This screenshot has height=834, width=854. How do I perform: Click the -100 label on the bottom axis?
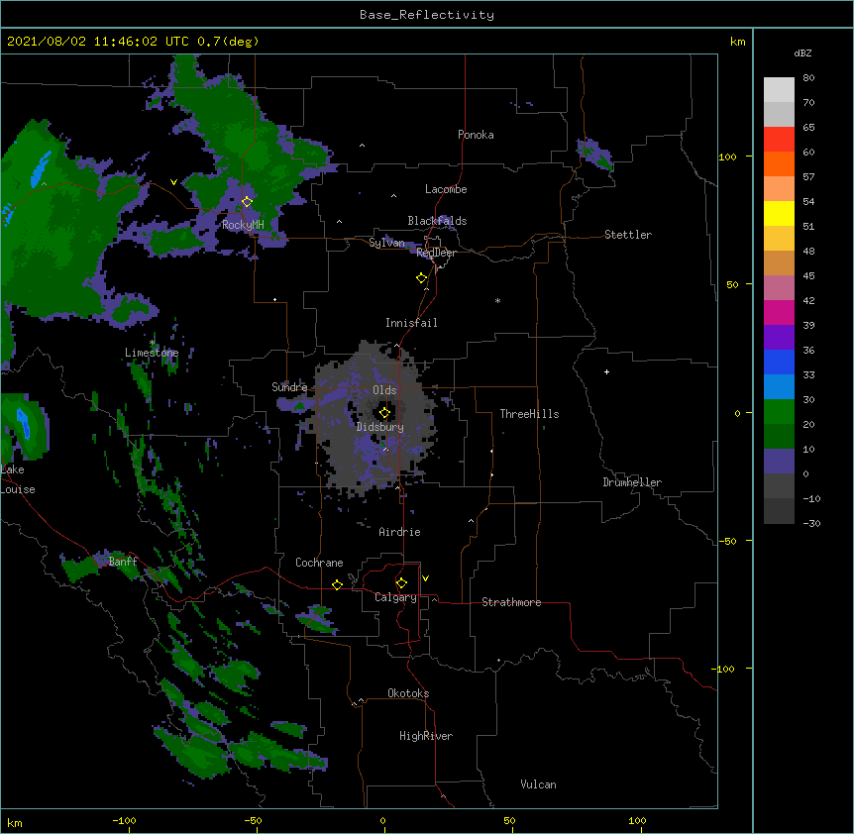pos(125,820)
